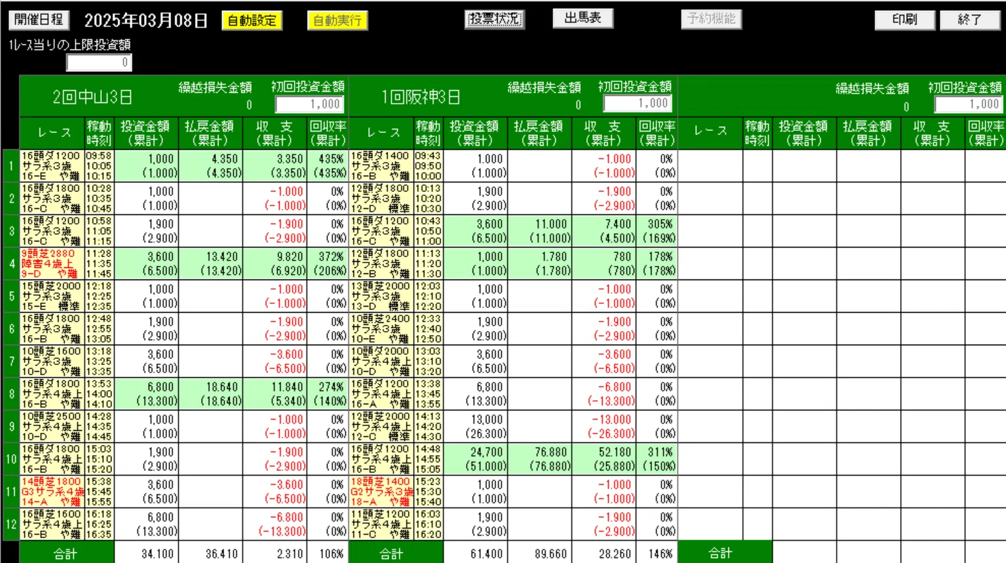This screenshot has height=563, width=1006.
Task: Click row number 12 on the left edge
Action: pos(11,524)
